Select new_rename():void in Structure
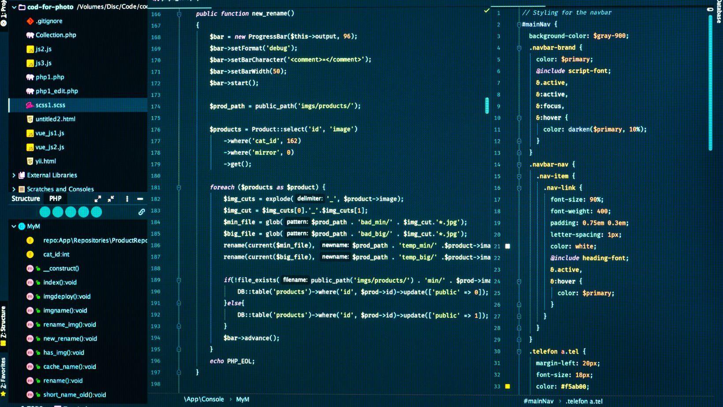Image resolution: width=723 pixels, height=407 pixels. point(70,339)
